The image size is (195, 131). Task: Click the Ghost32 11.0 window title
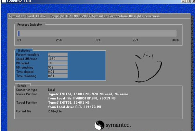(x=19, y=1)
